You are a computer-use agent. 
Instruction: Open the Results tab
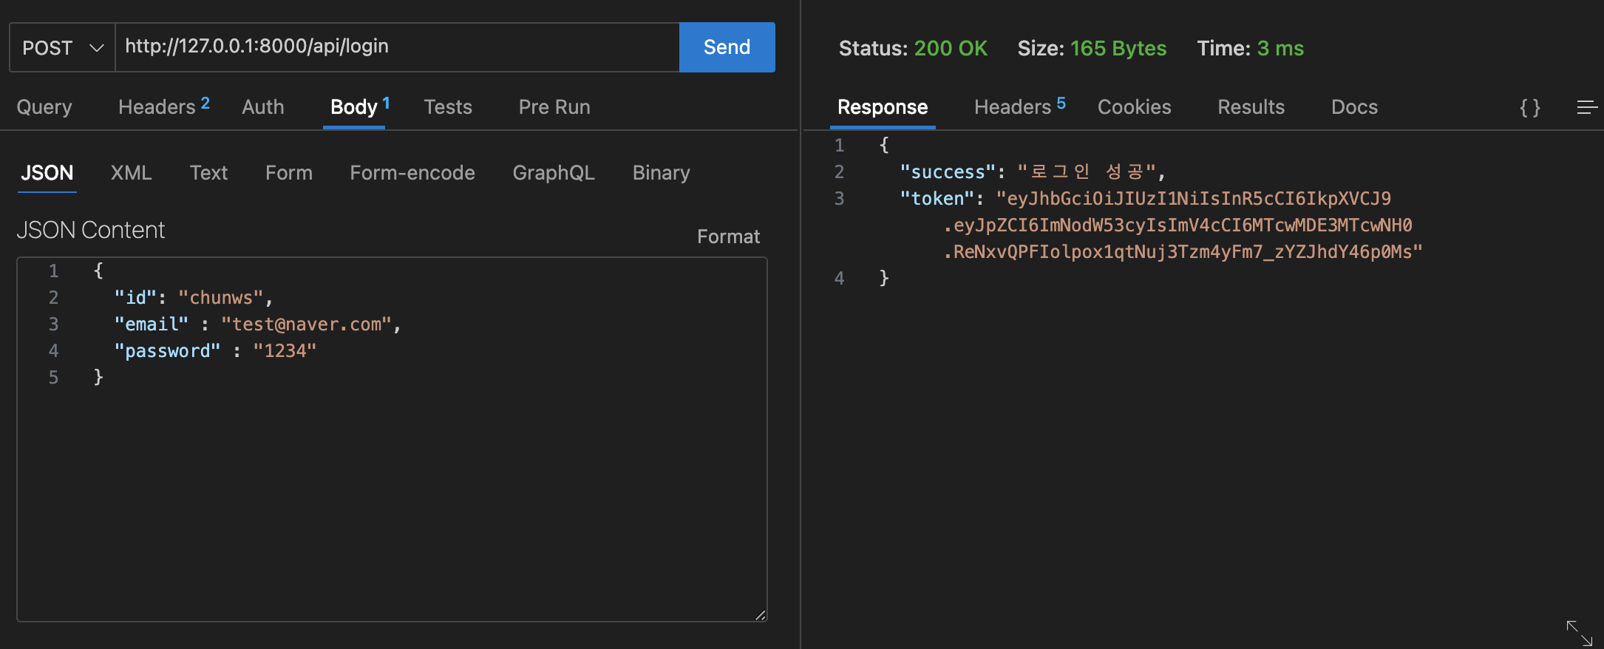tap(1251, 107)
